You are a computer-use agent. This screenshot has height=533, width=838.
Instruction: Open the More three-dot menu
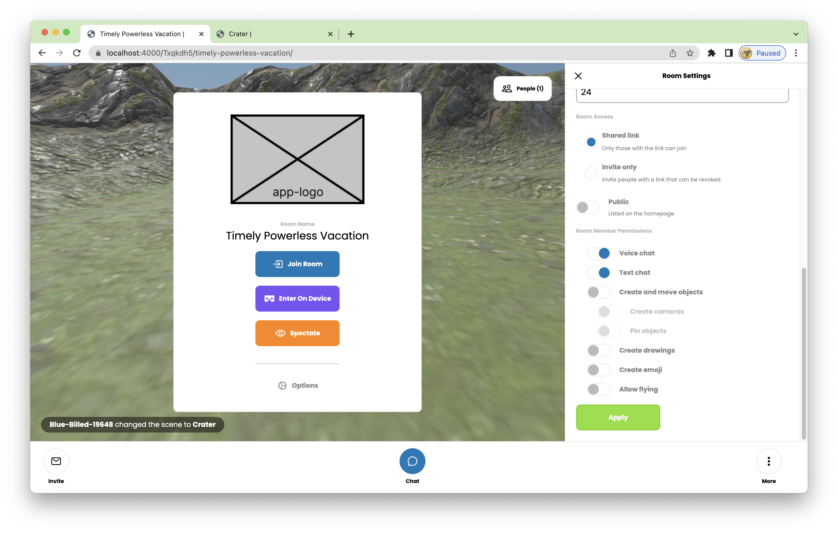click(x=769, y=461)
